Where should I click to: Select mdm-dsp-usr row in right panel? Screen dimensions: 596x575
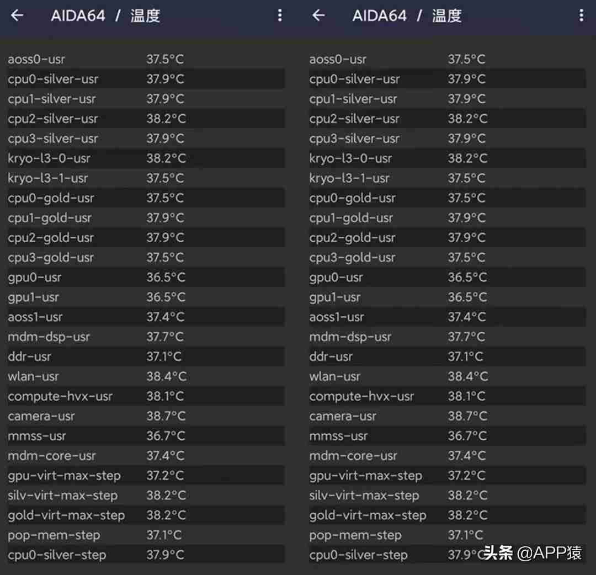pos(447,336)
